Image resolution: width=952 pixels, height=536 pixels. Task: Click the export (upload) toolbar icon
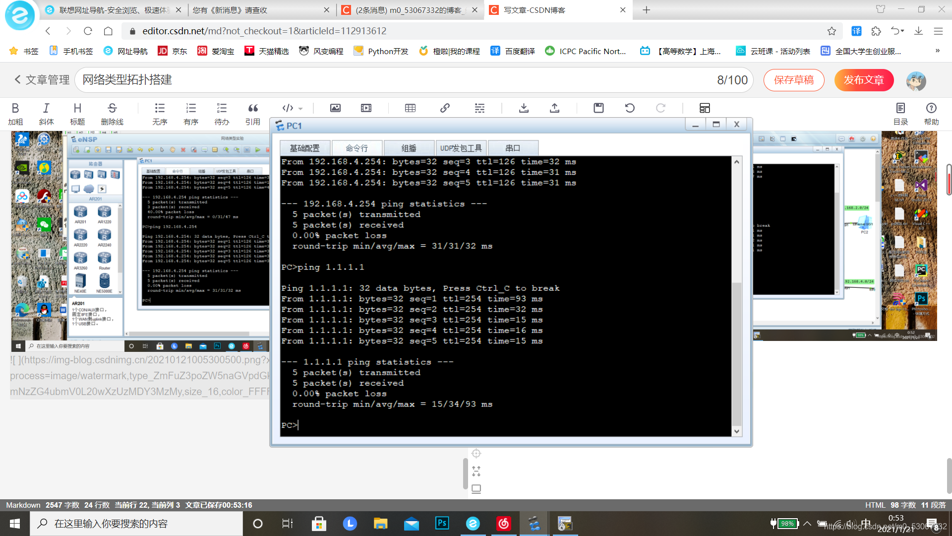pyautogui.click(x=554, y=108)
